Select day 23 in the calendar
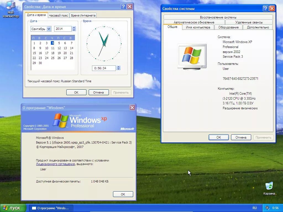Image resolution: width=283 pixels, height=212 pixels. 40,58
